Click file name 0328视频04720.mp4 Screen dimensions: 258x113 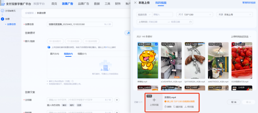[240, 81]
